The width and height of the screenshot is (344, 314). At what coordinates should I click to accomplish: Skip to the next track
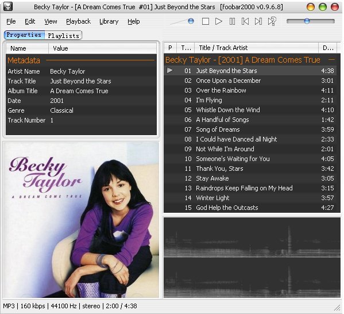tap(258, 21)
